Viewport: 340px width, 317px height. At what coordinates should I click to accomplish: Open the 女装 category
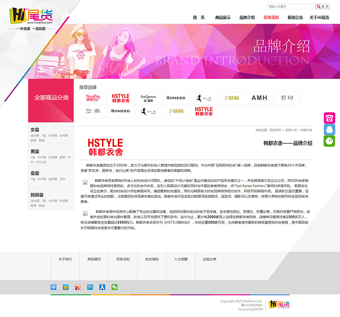(x=35, y=130)
